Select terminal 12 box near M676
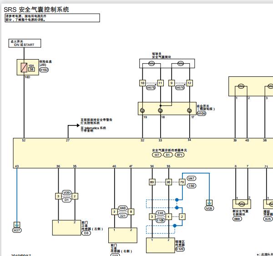Viewport: 273px width, 256px height. pyautogui.click(x=189, y=83)
